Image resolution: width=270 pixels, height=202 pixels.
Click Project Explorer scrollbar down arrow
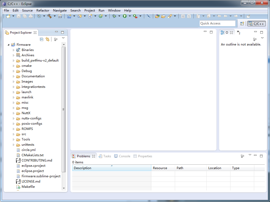(64, 188)
